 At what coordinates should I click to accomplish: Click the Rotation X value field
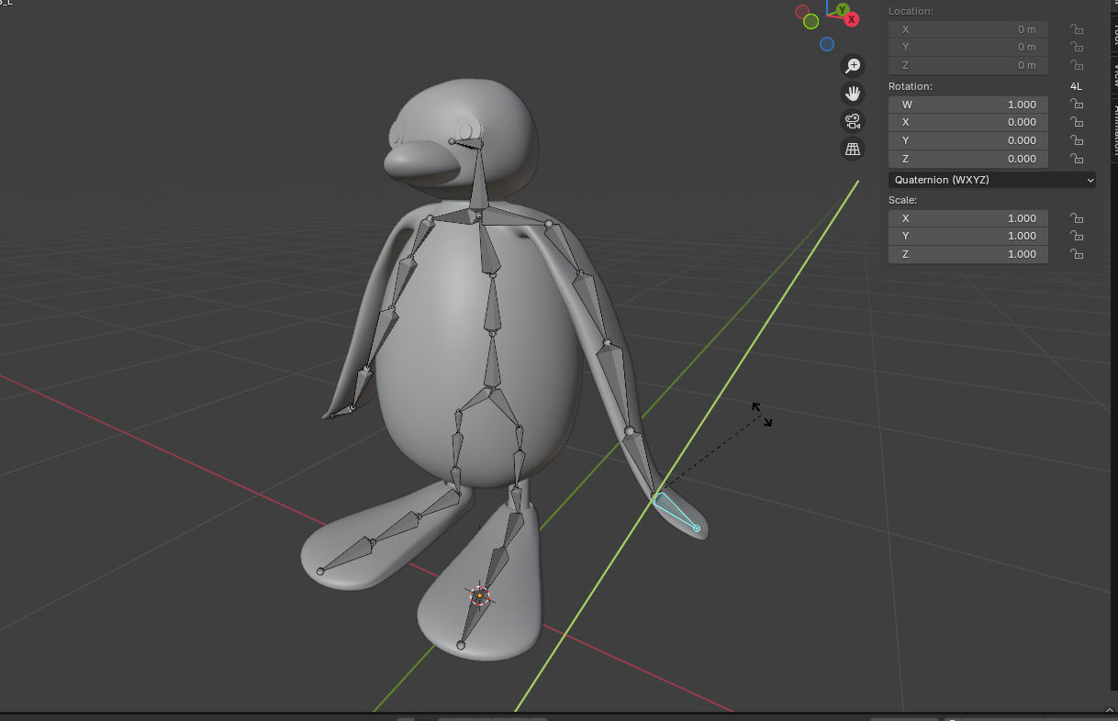pyautogui.click(x=968, y=122)
